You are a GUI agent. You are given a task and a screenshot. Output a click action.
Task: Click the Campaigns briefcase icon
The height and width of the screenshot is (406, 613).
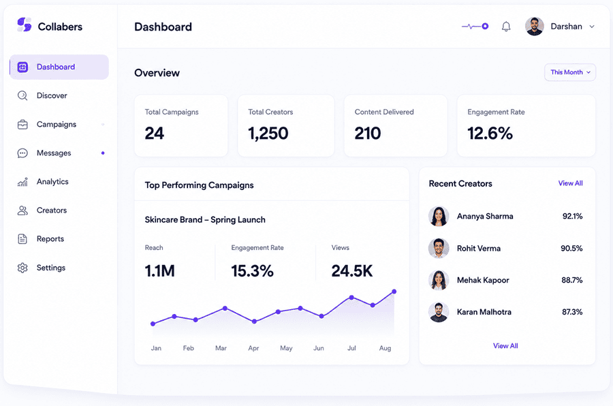[22, 125]
